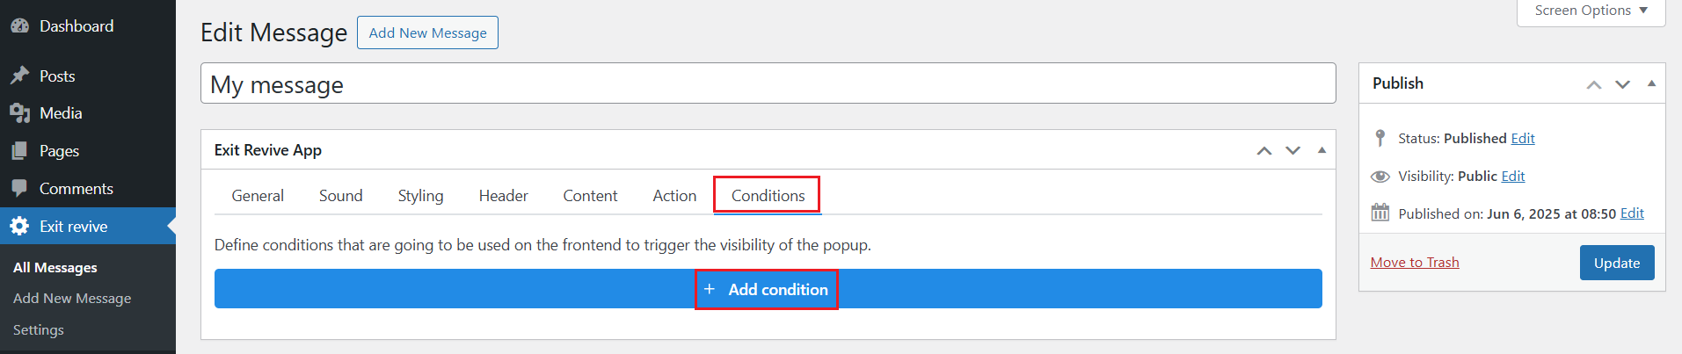Open the Dashboard icon in sidebar
The width and height of the screenshot is (1682, 354).
click(19, 26)
